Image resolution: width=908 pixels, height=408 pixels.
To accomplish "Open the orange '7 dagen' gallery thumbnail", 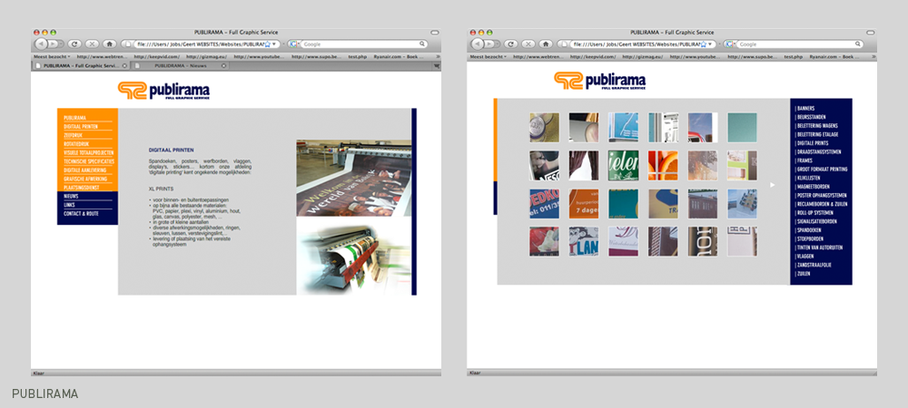I will pos(584,203).
